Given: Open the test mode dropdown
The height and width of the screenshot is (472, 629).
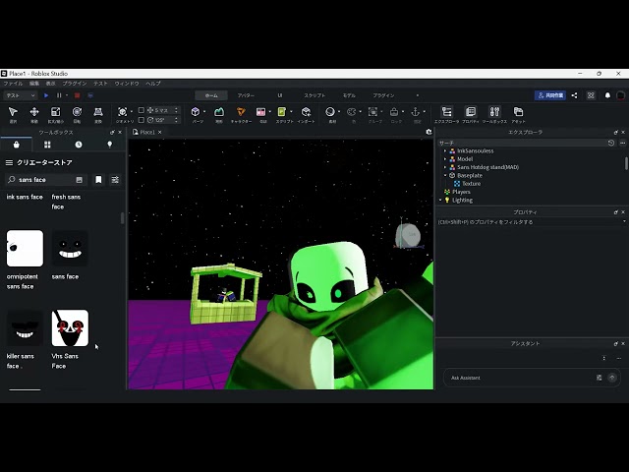Looking at the screenshot, I should 20,95.
